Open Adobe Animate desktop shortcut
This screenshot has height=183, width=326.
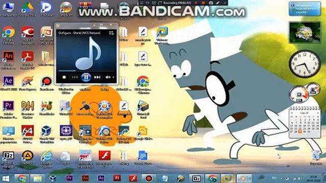[9, 60]
